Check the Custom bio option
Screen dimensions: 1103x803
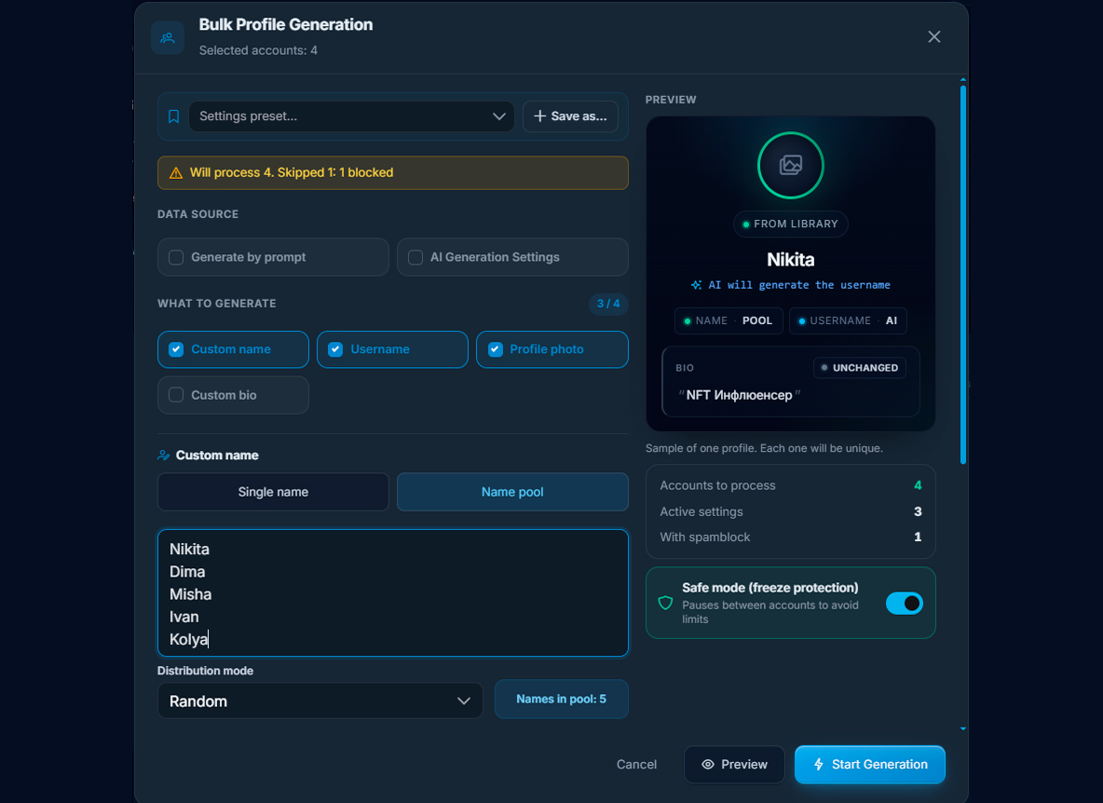point(176,395)
